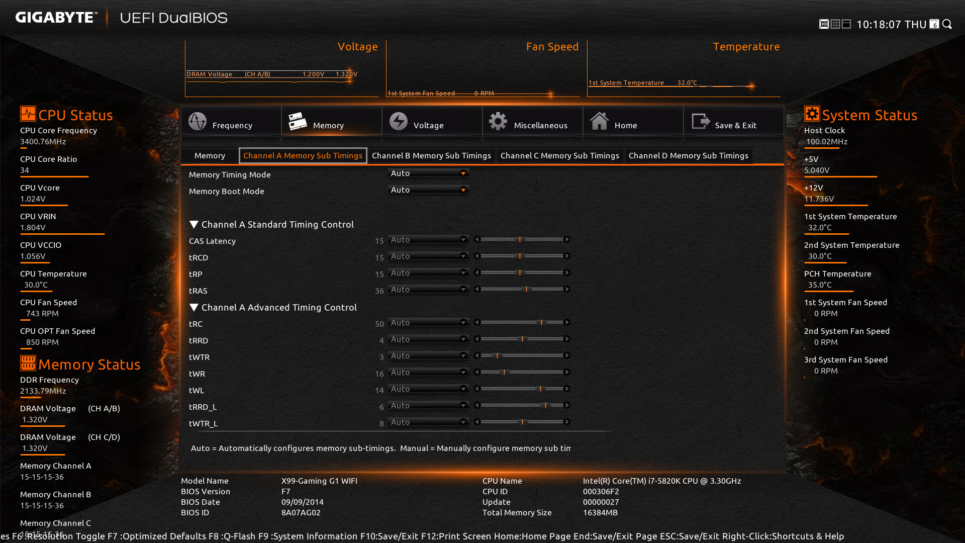This screenshot has height=543, width=965.
Task: Adjust the tWTR_L slider
Action: click(x=522, y=422)
